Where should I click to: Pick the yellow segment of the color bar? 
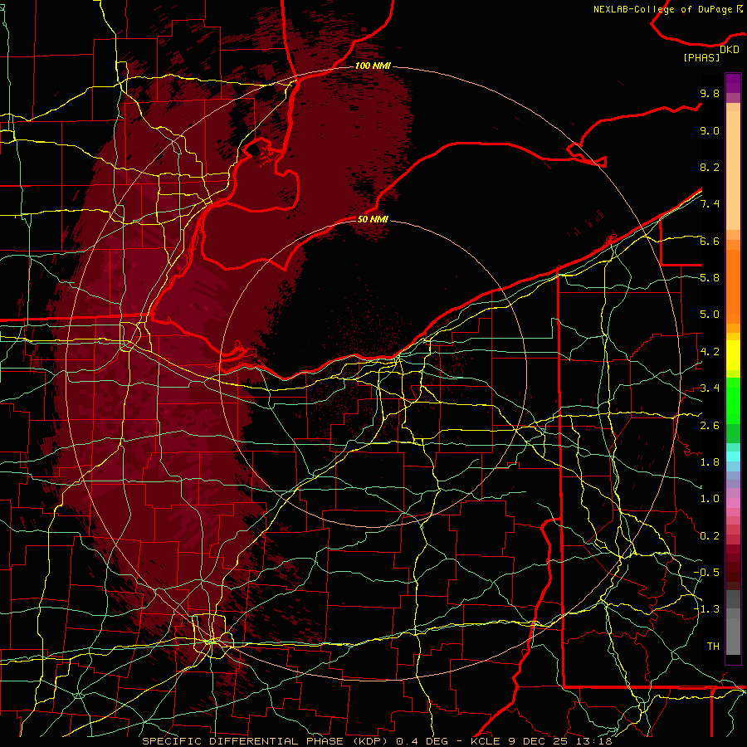733,355
